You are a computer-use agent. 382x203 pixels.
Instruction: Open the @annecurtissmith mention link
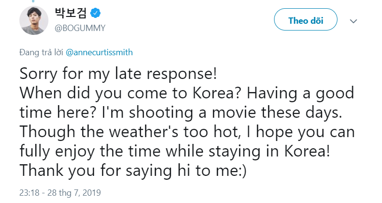point(99,52)
